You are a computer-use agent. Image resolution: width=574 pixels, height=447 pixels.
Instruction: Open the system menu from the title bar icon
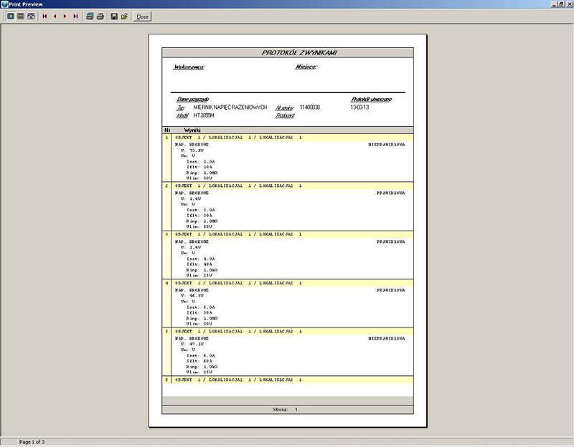pyautogui.click(x=4, y=4)
